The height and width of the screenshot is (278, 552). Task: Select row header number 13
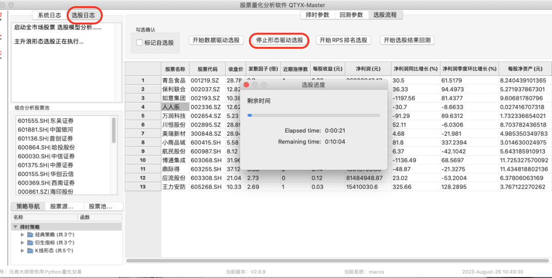coord(143,187)
